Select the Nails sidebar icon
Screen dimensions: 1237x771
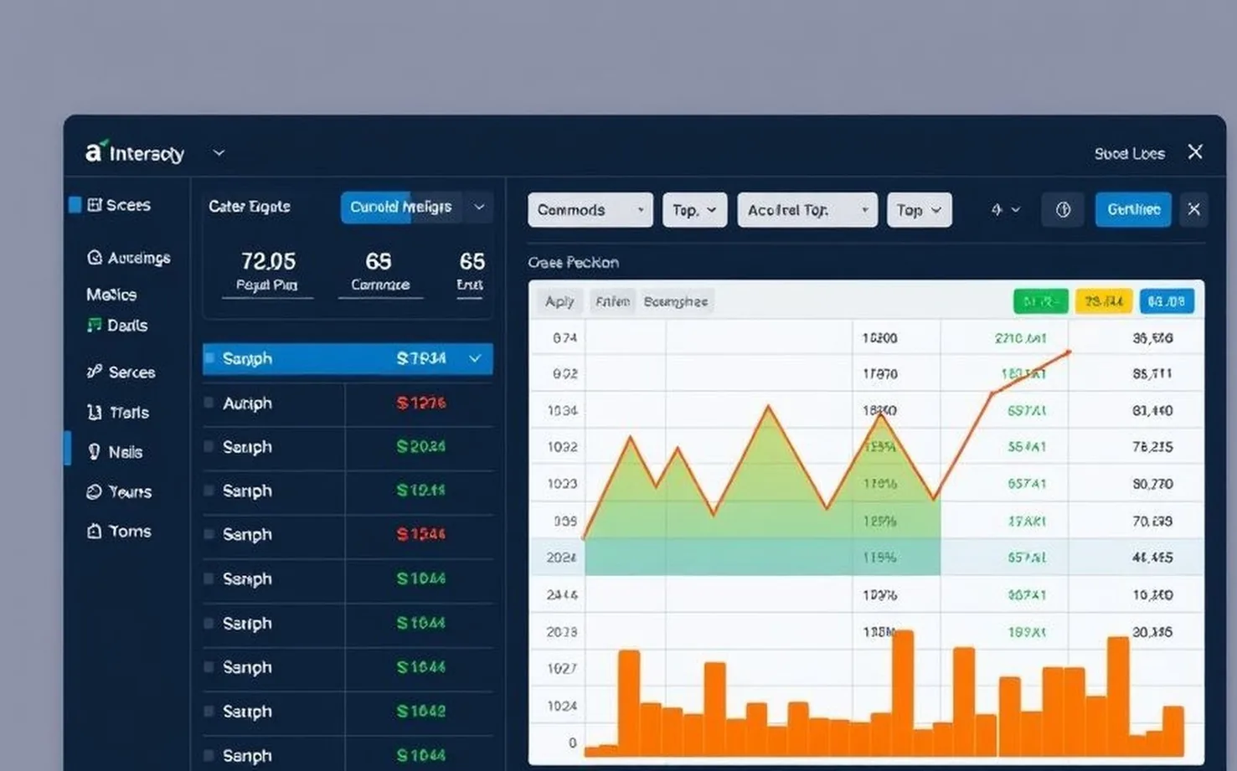(x=95, y=452)
